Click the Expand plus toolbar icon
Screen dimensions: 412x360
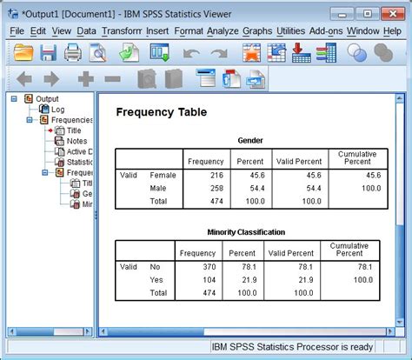click(86, 79)
